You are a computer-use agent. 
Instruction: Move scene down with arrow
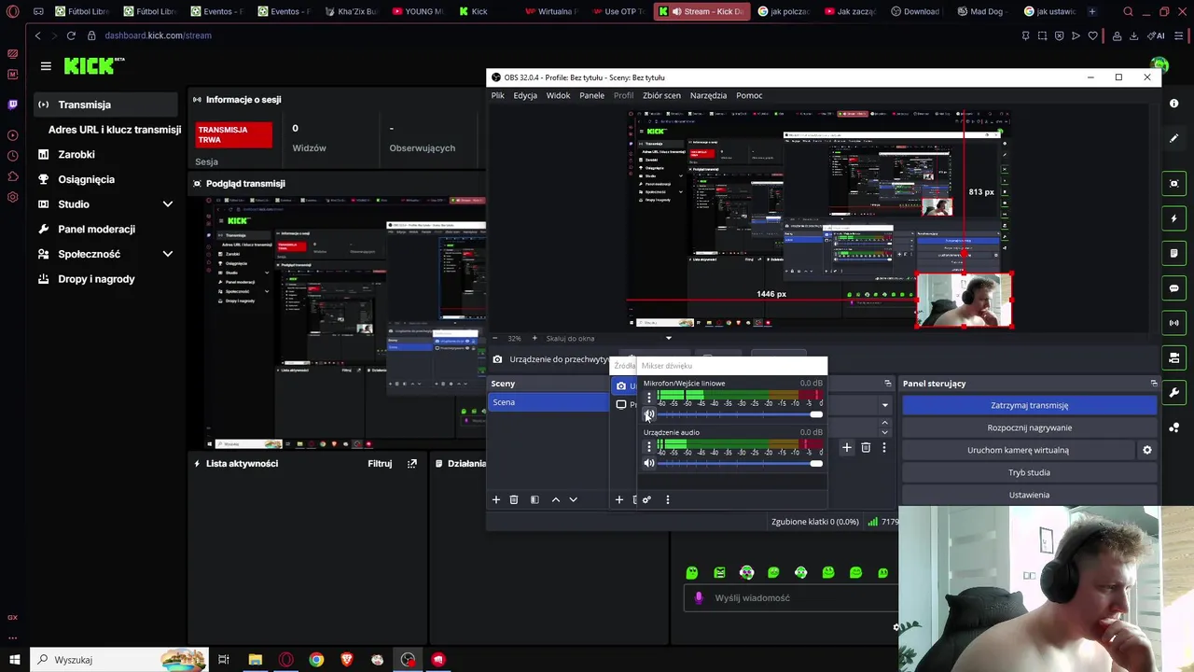pos(573,499)
